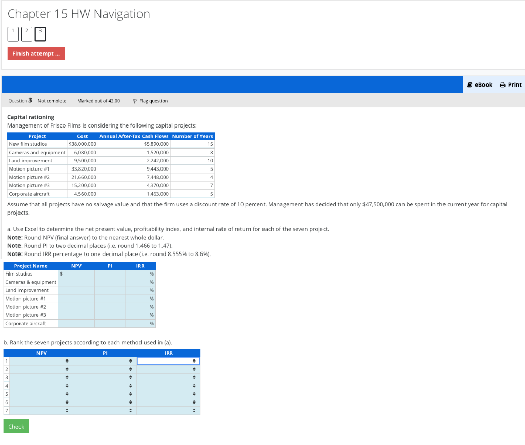Select the $5,890,000 cash flow cell
The width and height of the screenshot is (525, 445).
pos(134,144)
